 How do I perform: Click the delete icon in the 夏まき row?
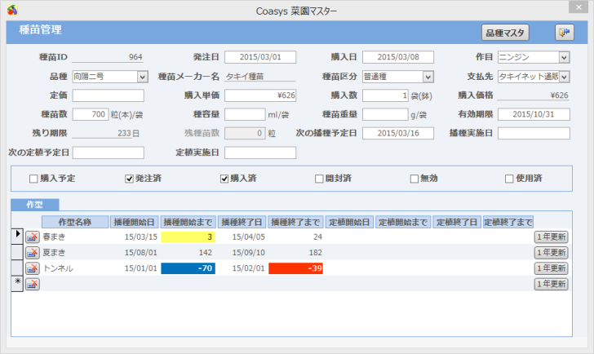click(33, 252)
